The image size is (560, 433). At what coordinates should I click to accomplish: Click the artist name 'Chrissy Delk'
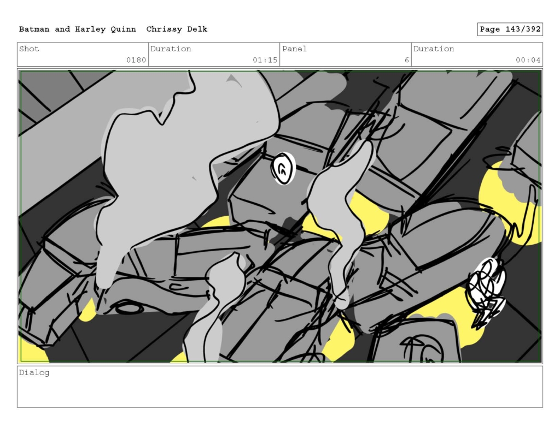click(177, 29)
